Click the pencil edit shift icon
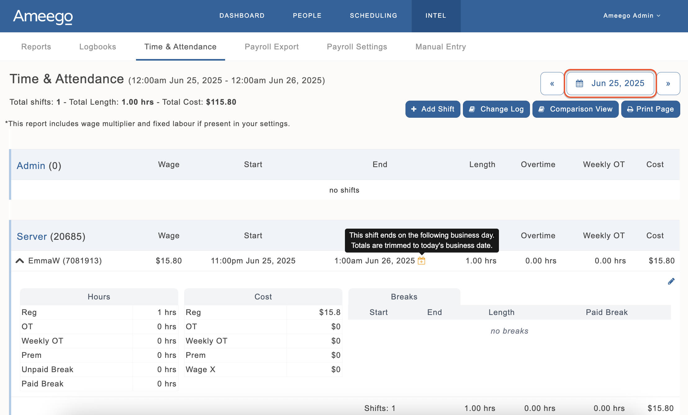Screen dimensions: 688x415 (671, 281)
